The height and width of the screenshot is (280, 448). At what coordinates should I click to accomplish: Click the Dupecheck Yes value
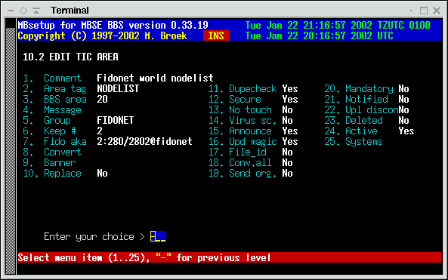click(x=290, y=88)
